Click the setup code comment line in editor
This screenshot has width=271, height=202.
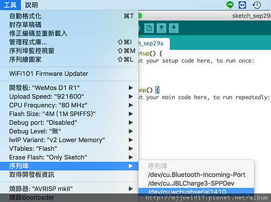pos(196,61)
